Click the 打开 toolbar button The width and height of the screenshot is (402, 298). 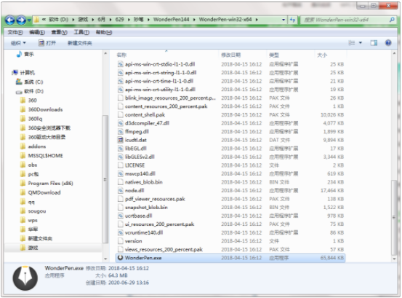coord(47,43)
